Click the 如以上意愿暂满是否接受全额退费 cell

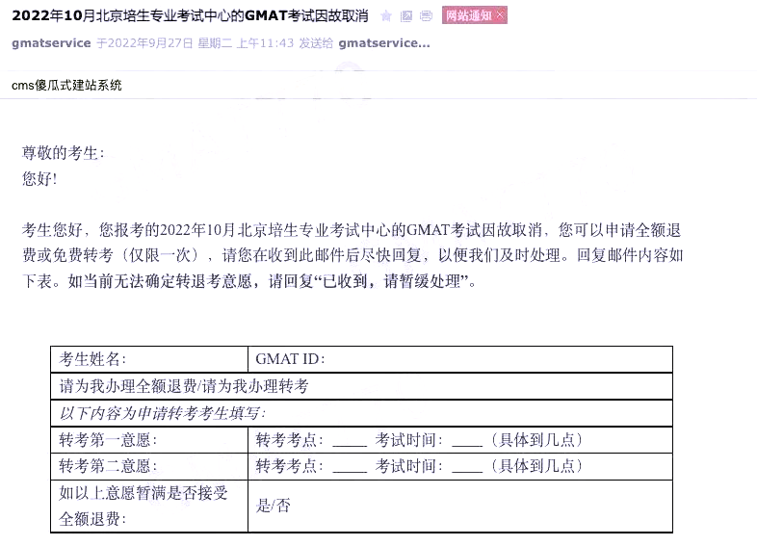coord(149,506)
